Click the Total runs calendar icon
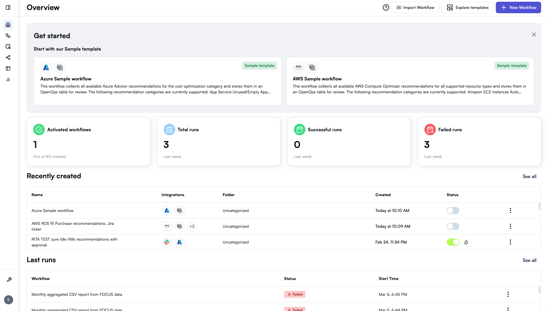548x311 pixels. [x=169, y=130]
